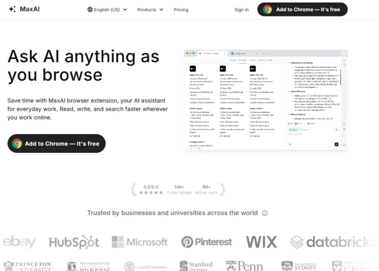Click the Cornell University logo
The image size is (379, 271).
coord(145,267)
